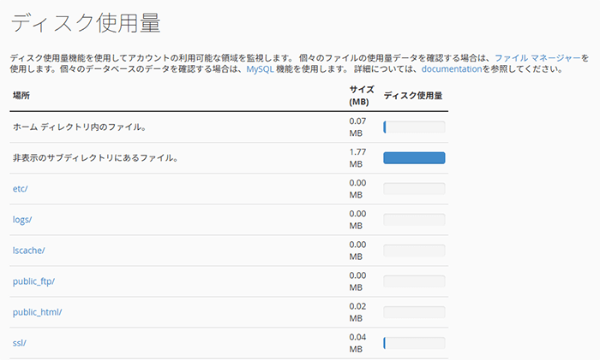Click the ディスク使用量 page heading

tap(86, 23)
